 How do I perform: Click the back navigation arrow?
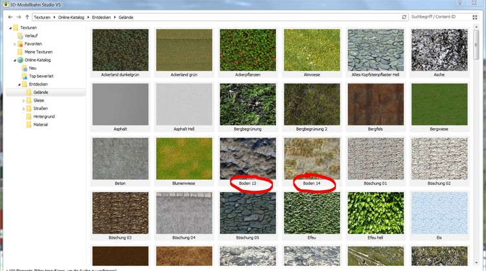click(x=9, y=17)
